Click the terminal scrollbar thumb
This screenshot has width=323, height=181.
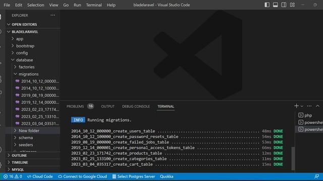coord(293,158)
